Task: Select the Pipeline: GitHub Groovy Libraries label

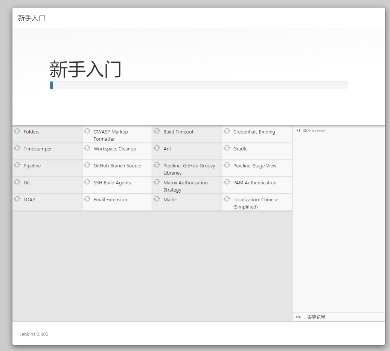Action: pyautogui.click(x=189, y=169)
